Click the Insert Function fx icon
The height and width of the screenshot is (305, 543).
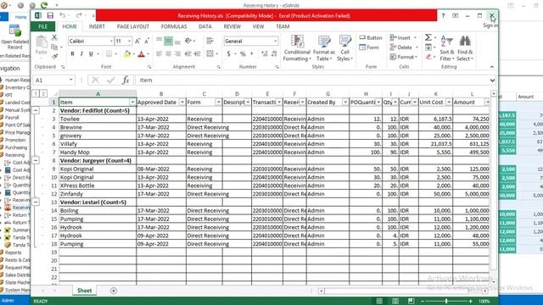(x=126, y=80)
